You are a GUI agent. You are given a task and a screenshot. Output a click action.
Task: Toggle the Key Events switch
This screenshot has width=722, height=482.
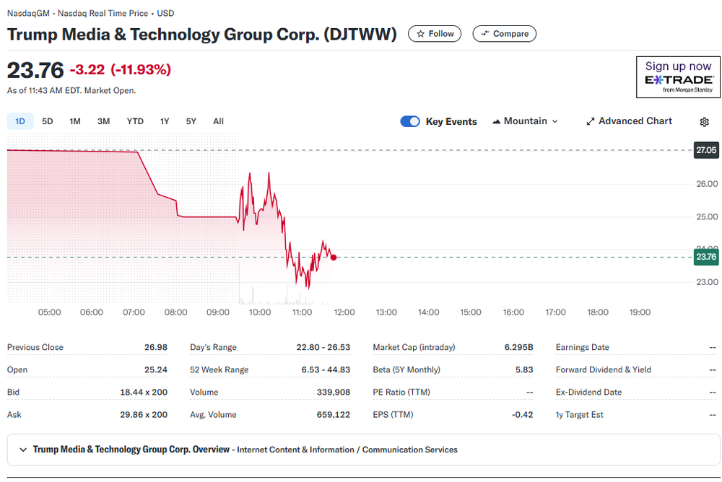410,121
